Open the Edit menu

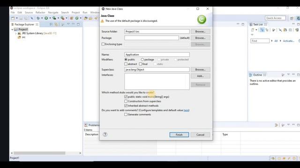(20, 13)
